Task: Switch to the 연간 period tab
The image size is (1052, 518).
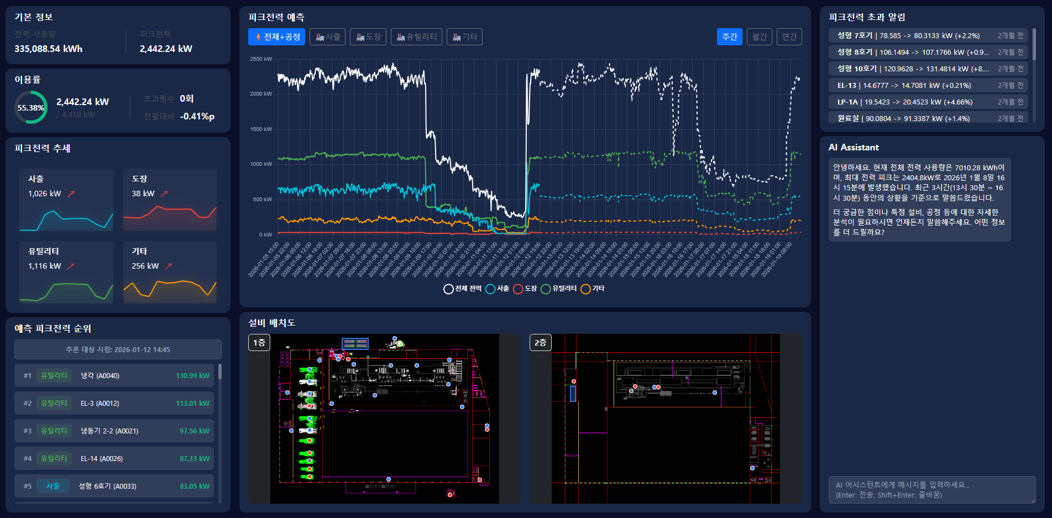Action: click(789, 37)
